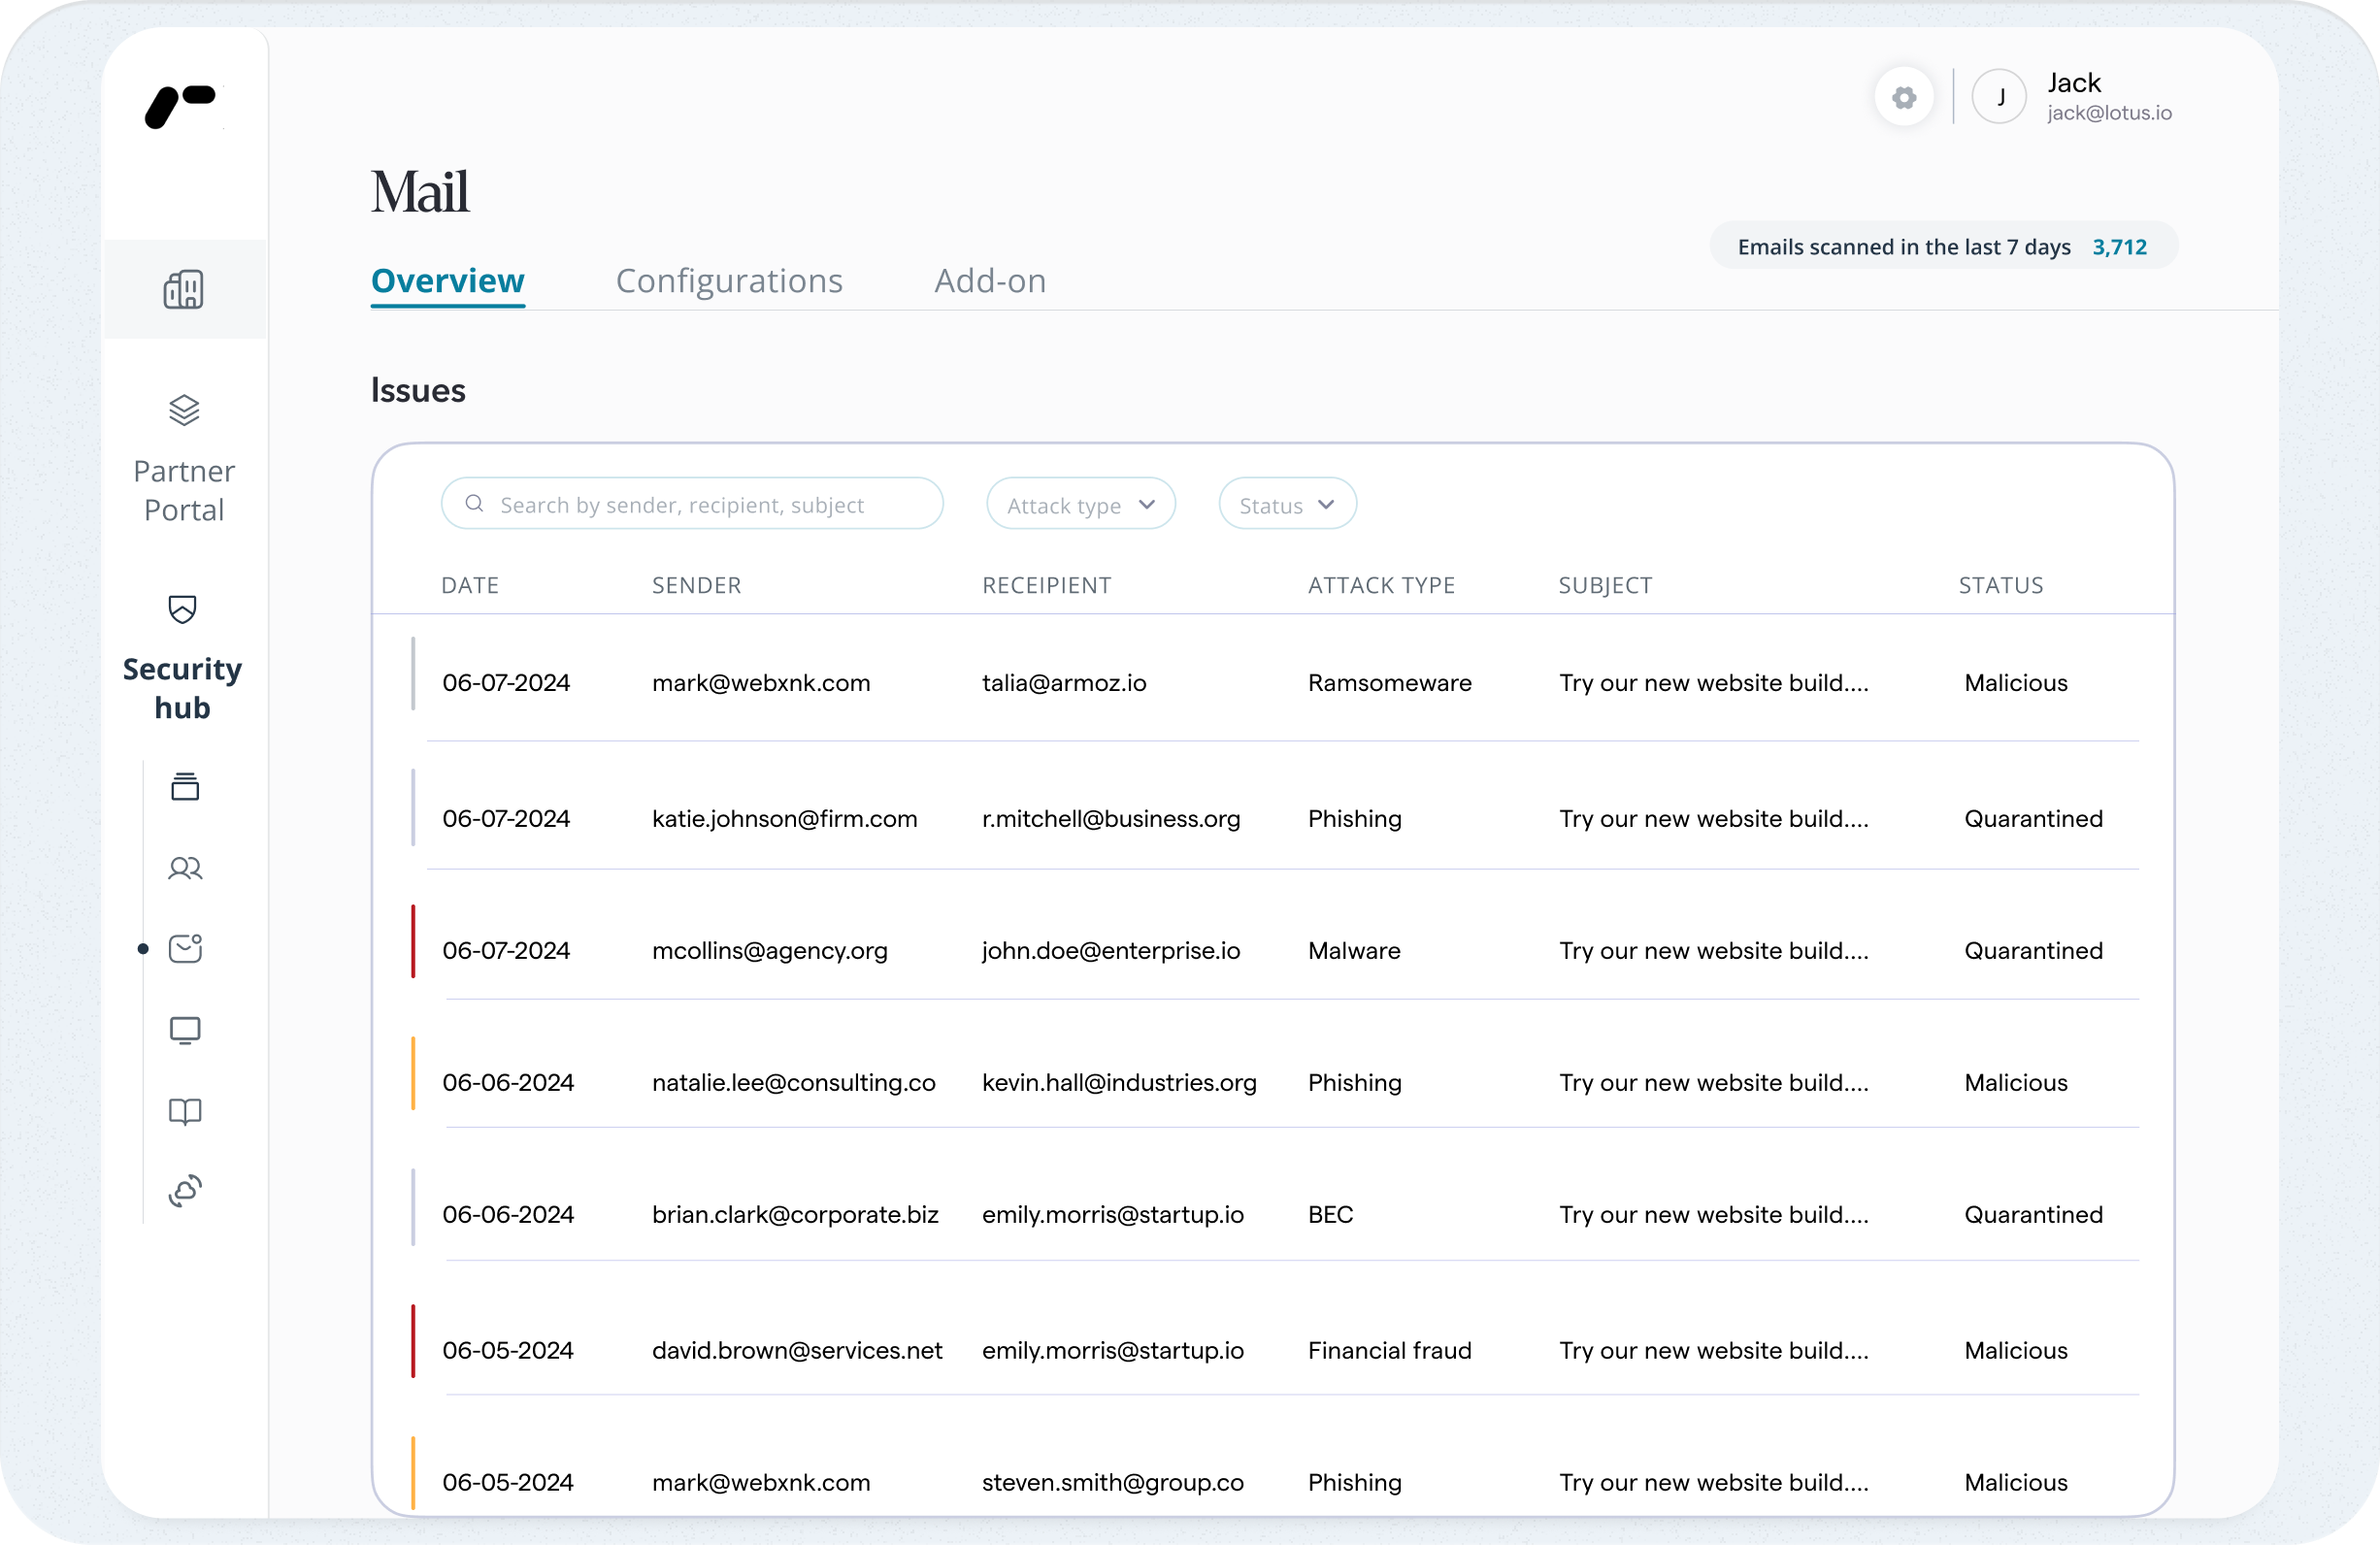Open the open-book sidebar icon
The image size is (2380, 1545).
[x=185, y=1111]
